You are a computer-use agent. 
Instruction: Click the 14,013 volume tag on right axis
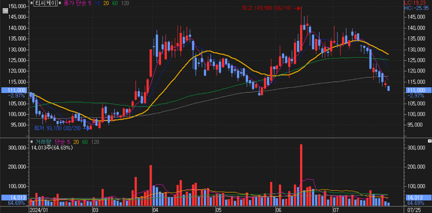416,197
